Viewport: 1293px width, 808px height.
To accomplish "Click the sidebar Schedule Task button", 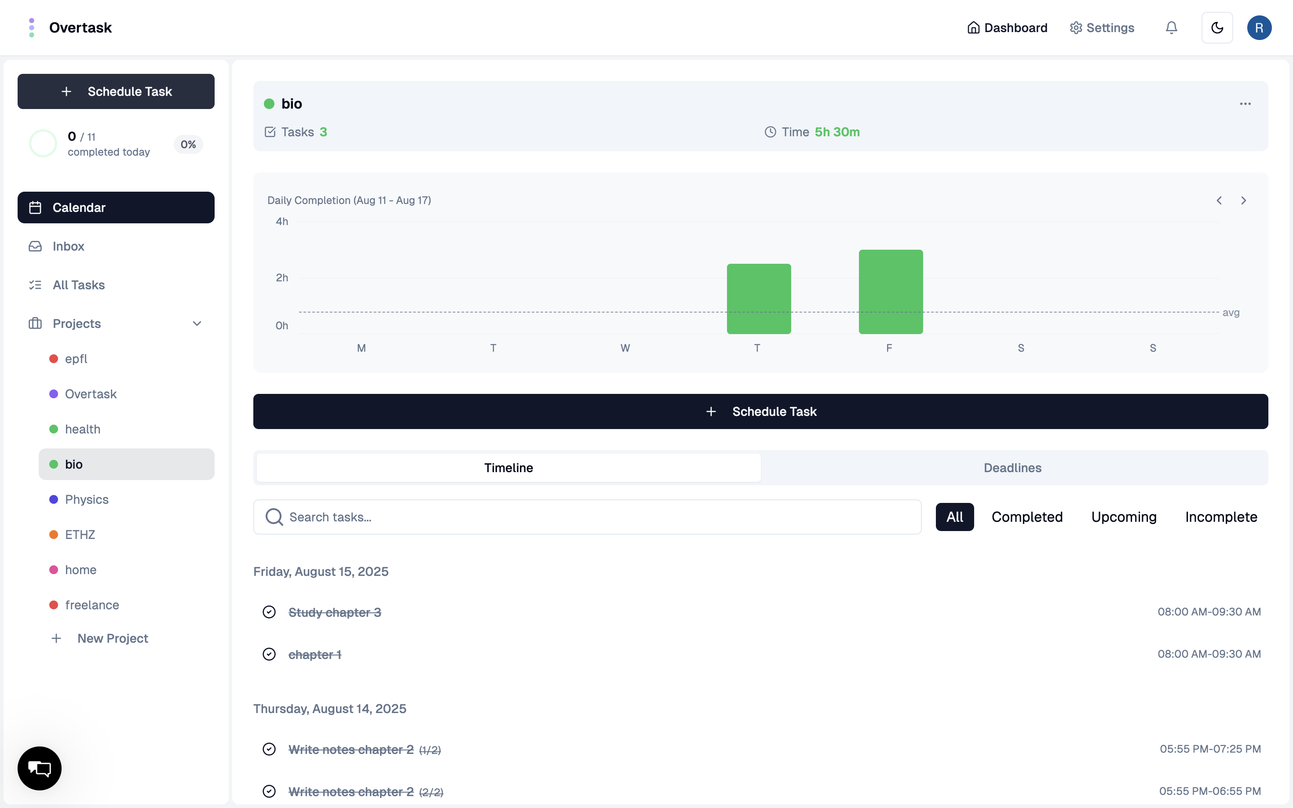I will 116,91.
